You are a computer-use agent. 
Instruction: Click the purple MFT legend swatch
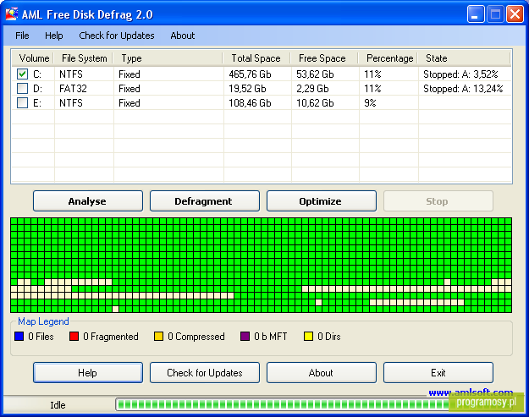coord(245,336)
